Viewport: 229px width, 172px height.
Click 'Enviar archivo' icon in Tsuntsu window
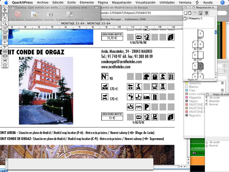(34, 14)
